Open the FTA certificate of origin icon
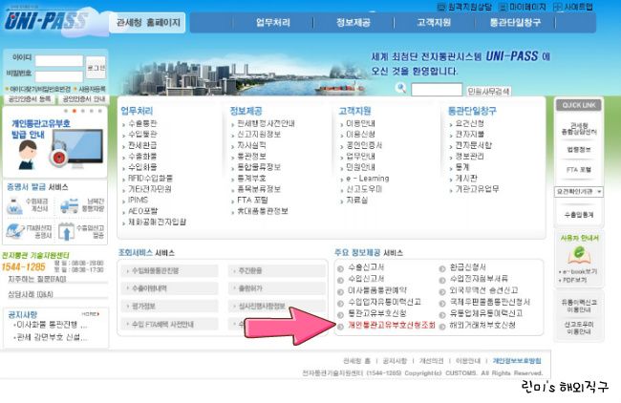 click(x=15, y=231)
